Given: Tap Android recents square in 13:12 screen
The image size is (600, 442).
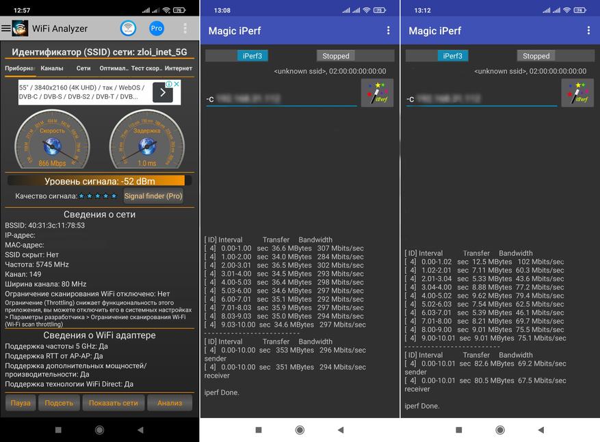Looking at the screenshot, I should [459, 430].
